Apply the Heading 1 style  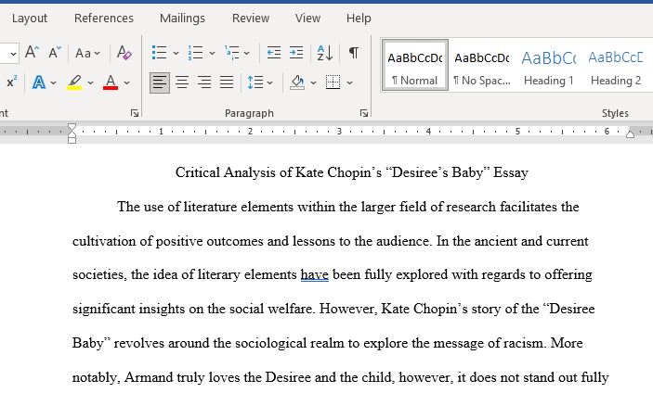(x=548, y=65)
